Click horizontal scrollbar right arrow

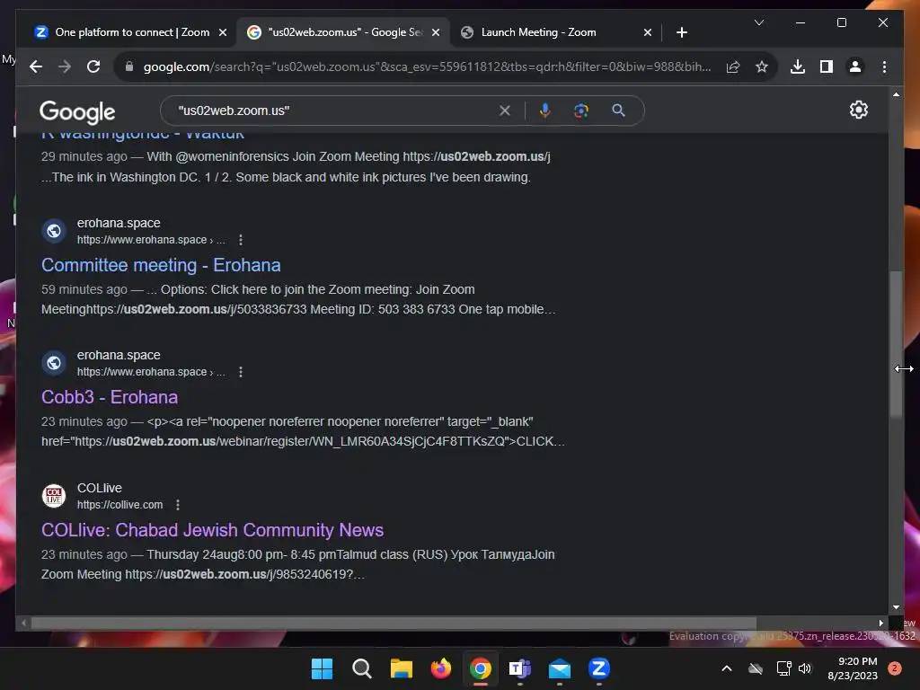(880, 623)
